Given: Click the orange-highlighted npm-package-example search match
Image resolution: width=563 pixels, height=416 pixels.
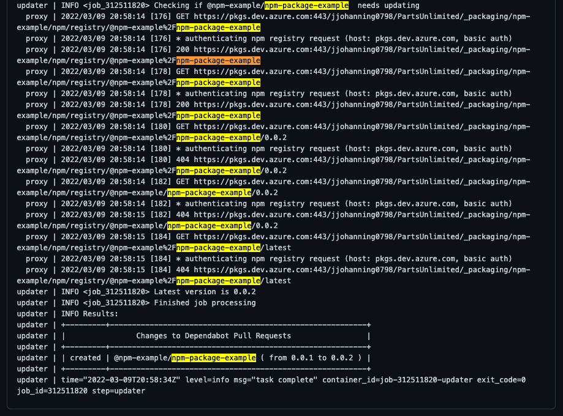Looking at the screenshot, I should 218,61.
